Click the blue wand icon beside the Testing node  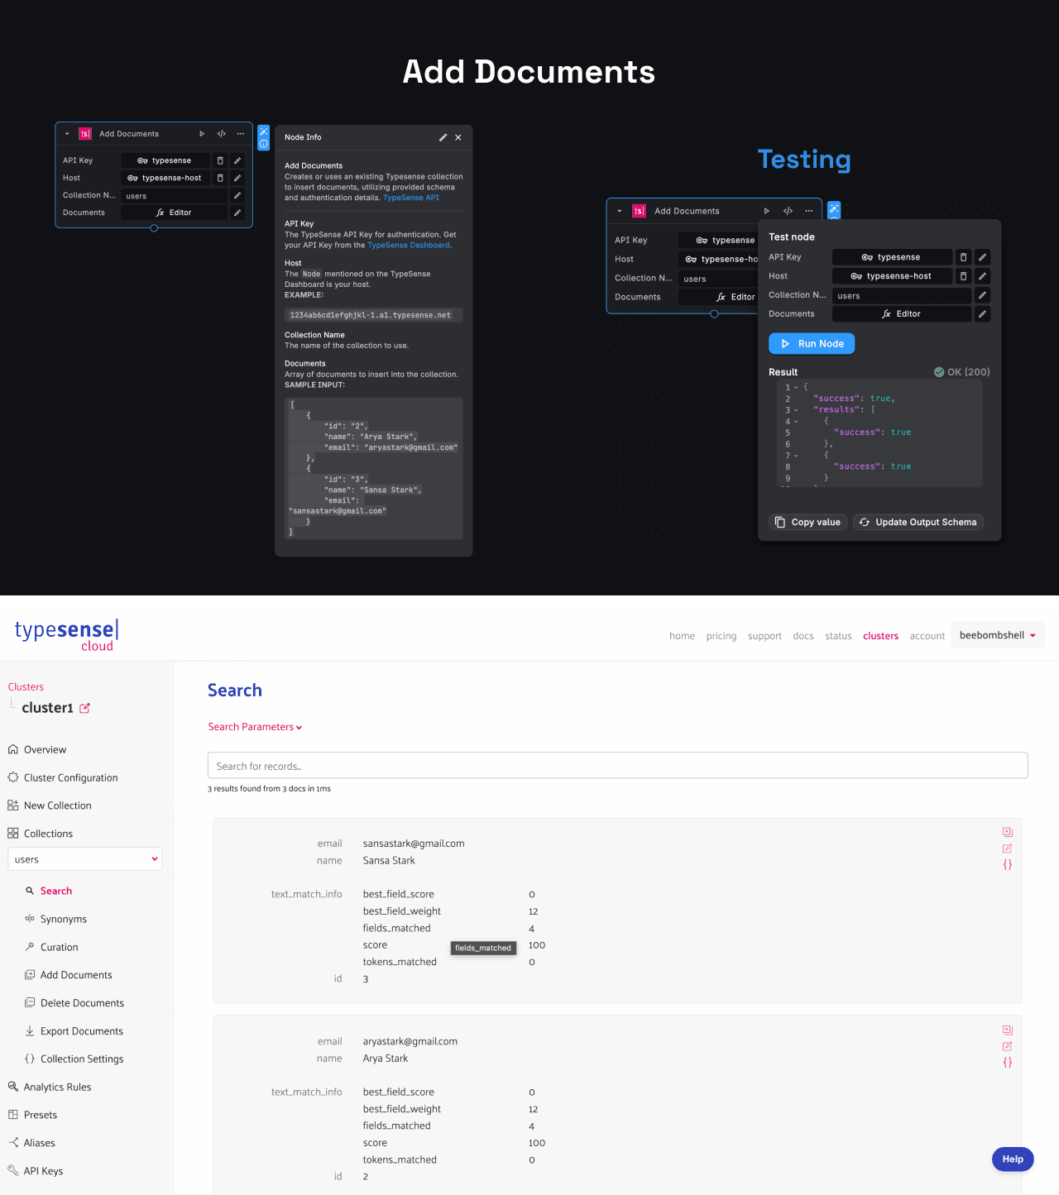[x=834, y=210]
